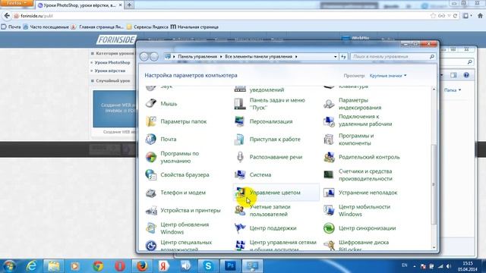
Task: Open Счетчики и средства производительности icon
Action: [x=329, y=174]
